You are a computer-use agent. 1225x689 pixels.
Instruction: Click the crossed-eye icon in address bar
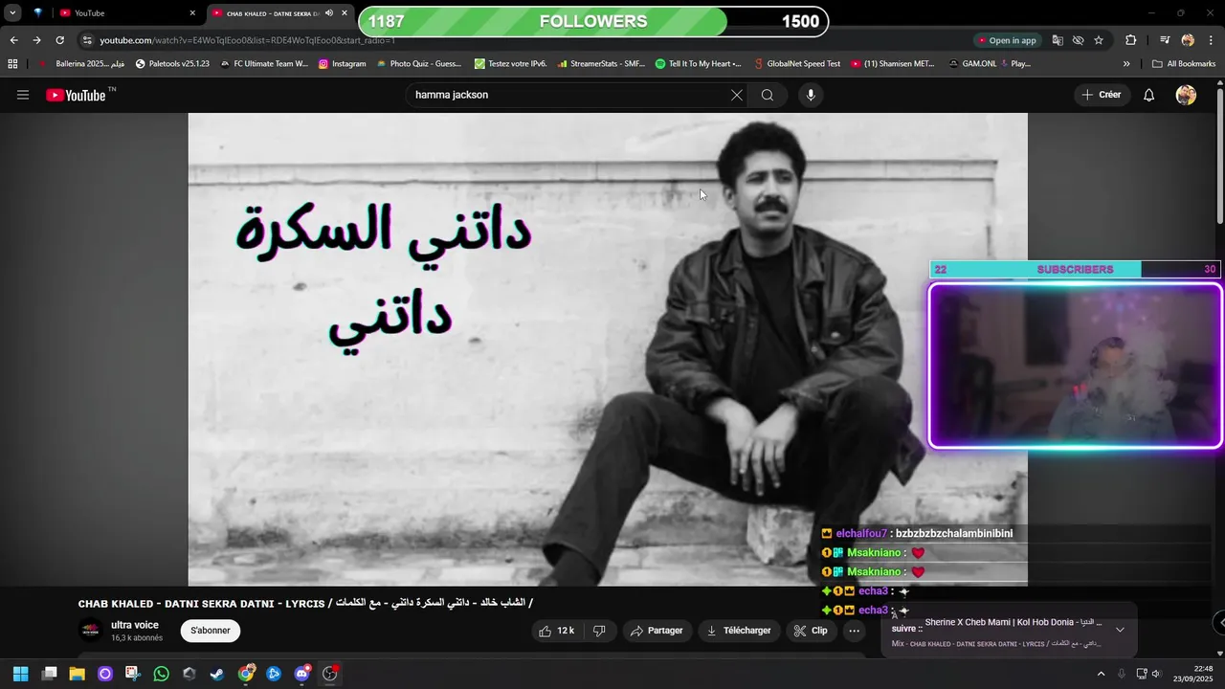[1078, 40]
